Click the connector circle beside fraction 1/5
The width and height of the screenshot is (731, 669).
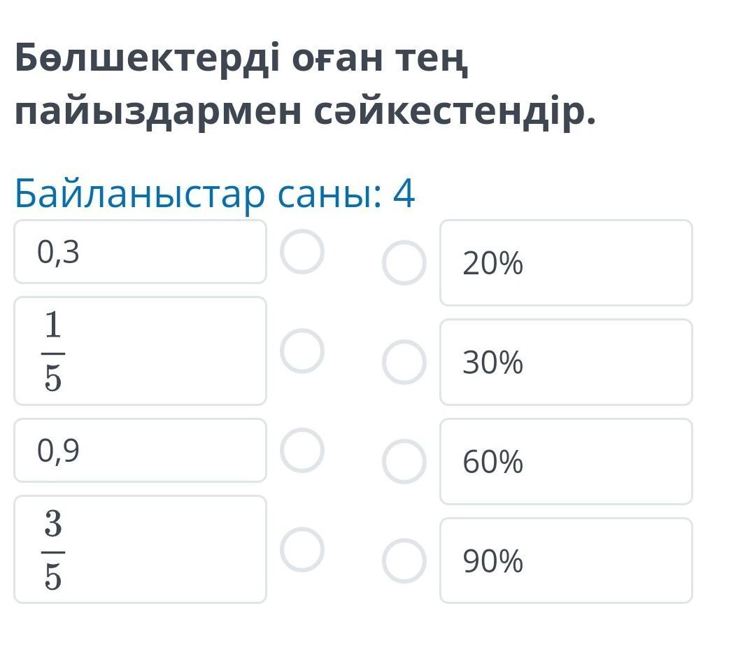302,351
